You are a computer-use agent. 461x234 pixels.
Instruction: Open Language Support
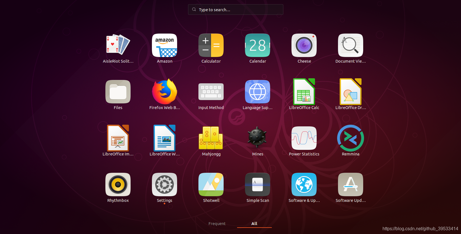[x=258, y=92]
